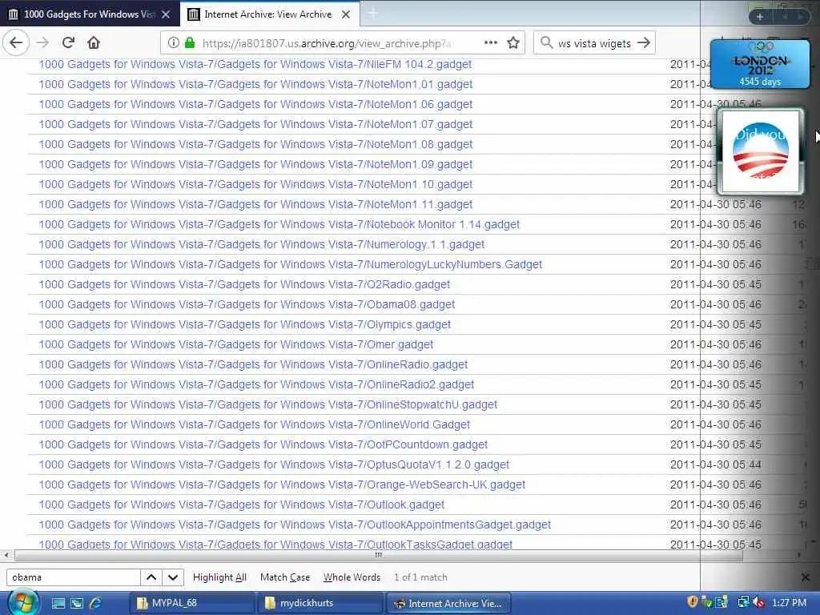Switch to 1000 Gadgets For Windows Vista tab
820x615 pixels.
tap(90, 14)
